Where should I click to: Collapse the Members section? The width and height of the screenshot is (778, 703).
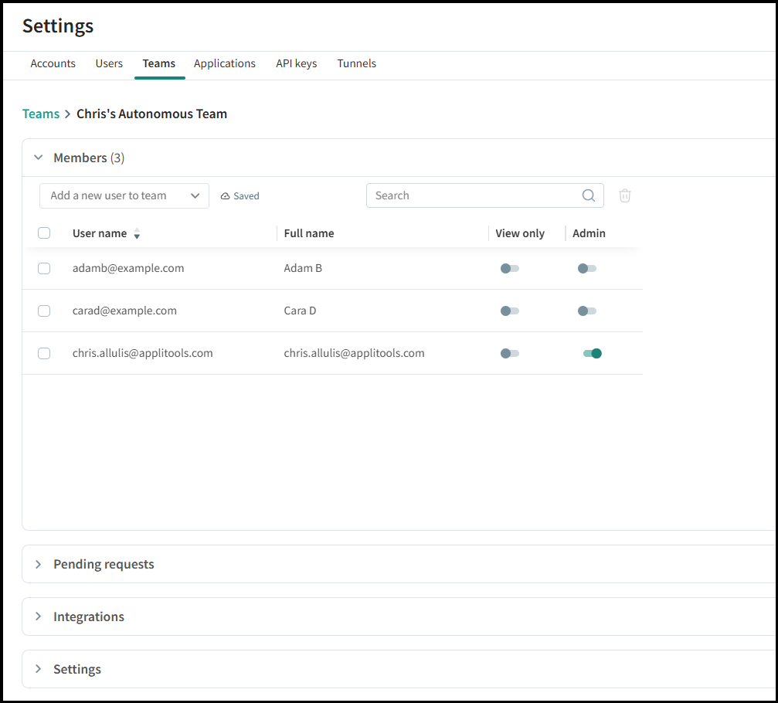[39, 158]
